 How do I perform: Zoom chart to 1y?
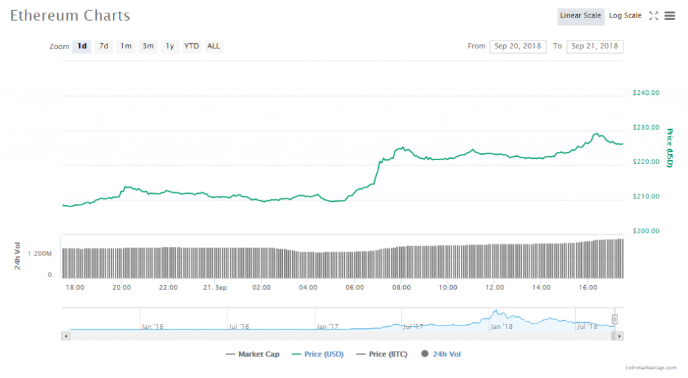click(170, 46)
